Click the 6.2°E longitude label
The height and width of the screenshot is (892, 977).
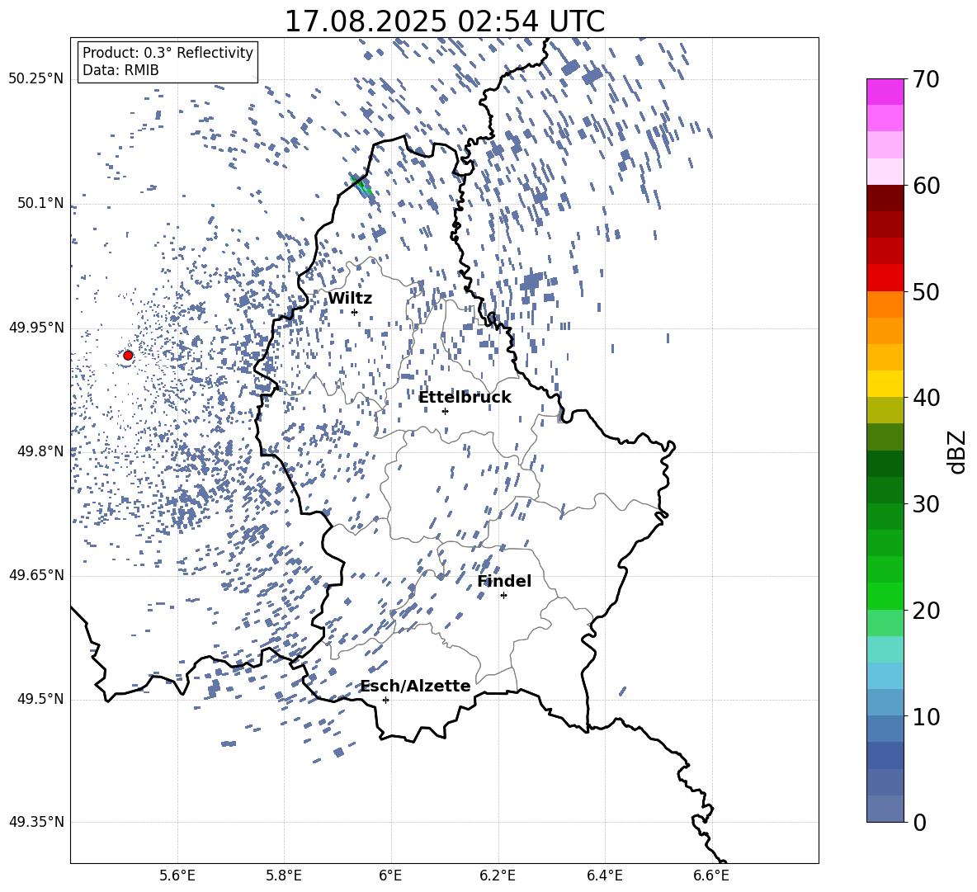pyautogui.click(x=498, y=875)
